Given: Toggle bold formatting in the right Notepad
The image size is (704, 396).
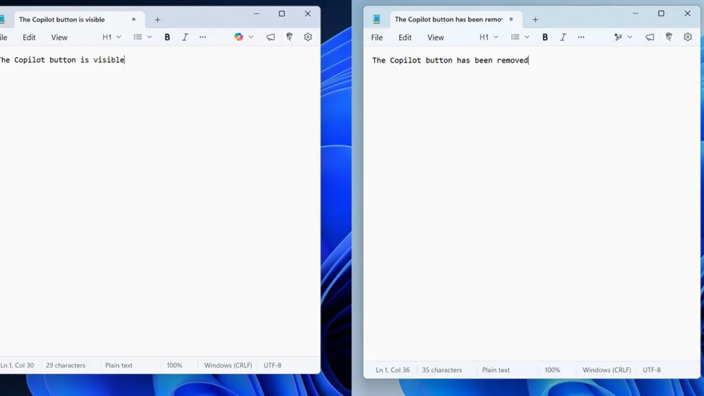Looking at the screenshot, I should click(x=545, y=37).
